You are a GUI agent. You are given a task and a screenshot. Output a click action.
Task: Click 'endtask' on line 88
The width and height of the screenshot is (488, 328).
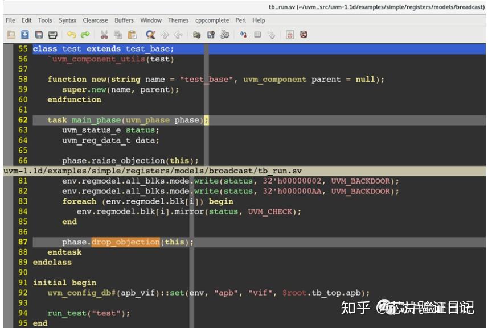(64, 252)
